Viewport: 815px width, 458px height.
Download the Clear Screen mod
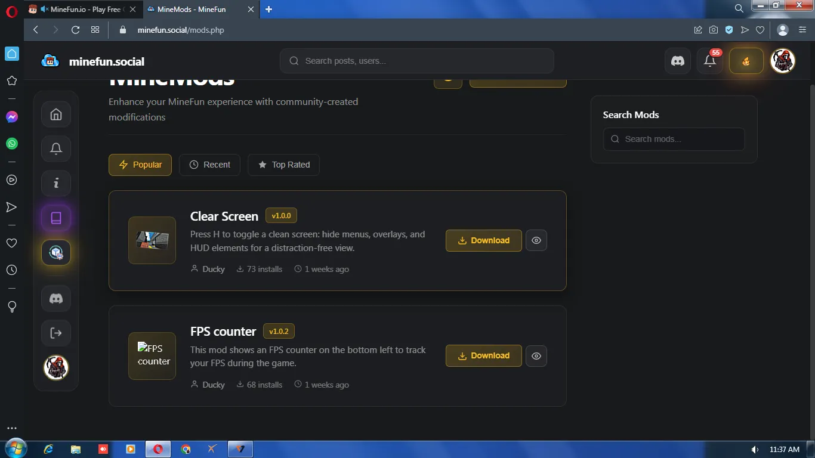tap(484, 240)
